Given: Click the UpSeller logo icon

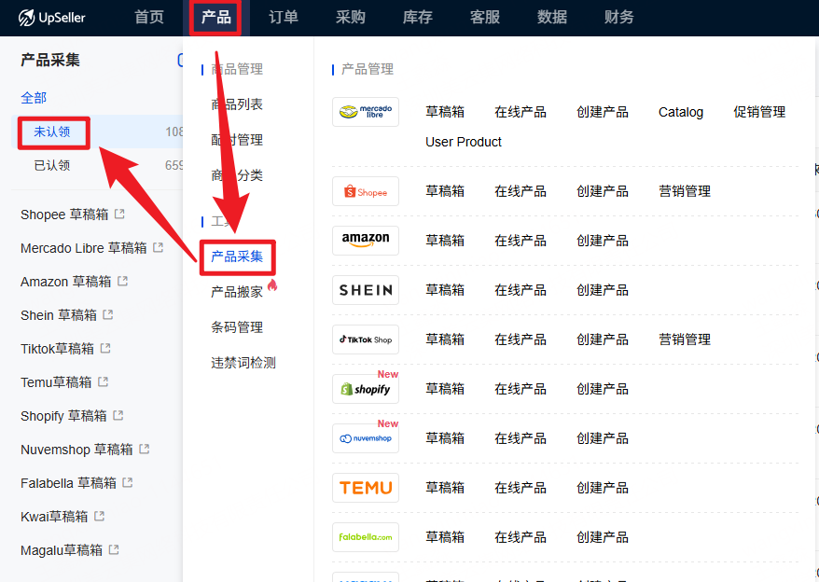Looking at the screenshot, I should click(x=27, y=18).
